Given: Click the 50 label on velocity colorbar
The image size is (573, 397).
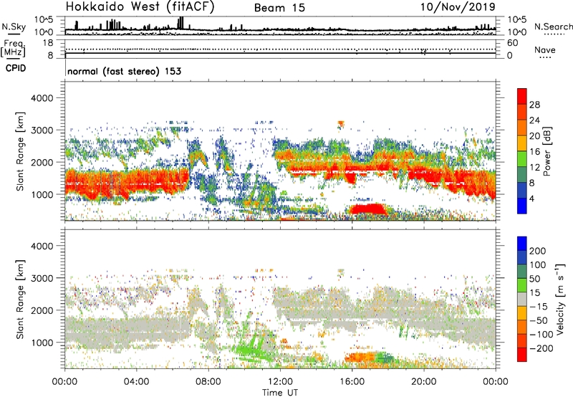Looking at the screenshot, I should [x=534, y=279].
